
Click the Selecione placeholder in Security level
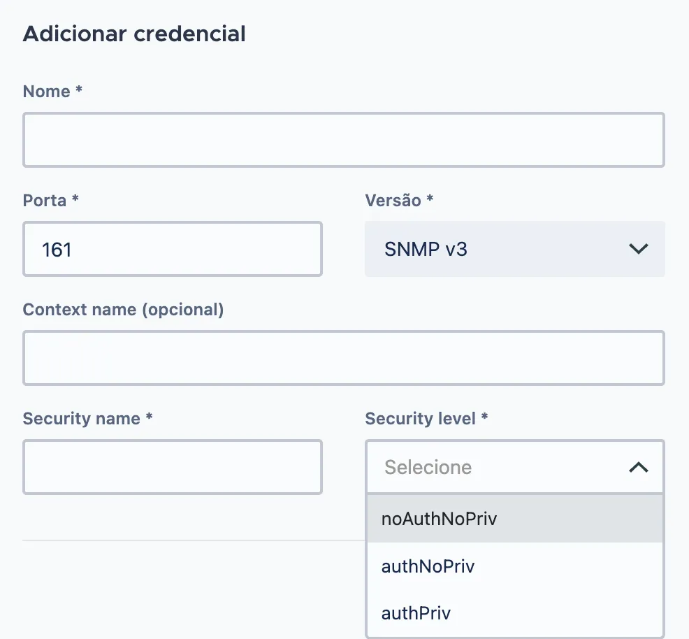click(428, 467)
